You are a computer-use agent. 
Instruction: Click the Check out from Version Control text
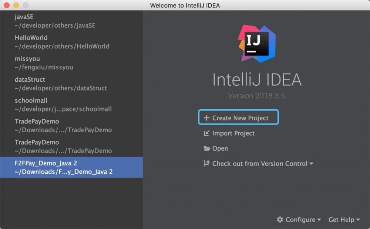tap(260, 164)
